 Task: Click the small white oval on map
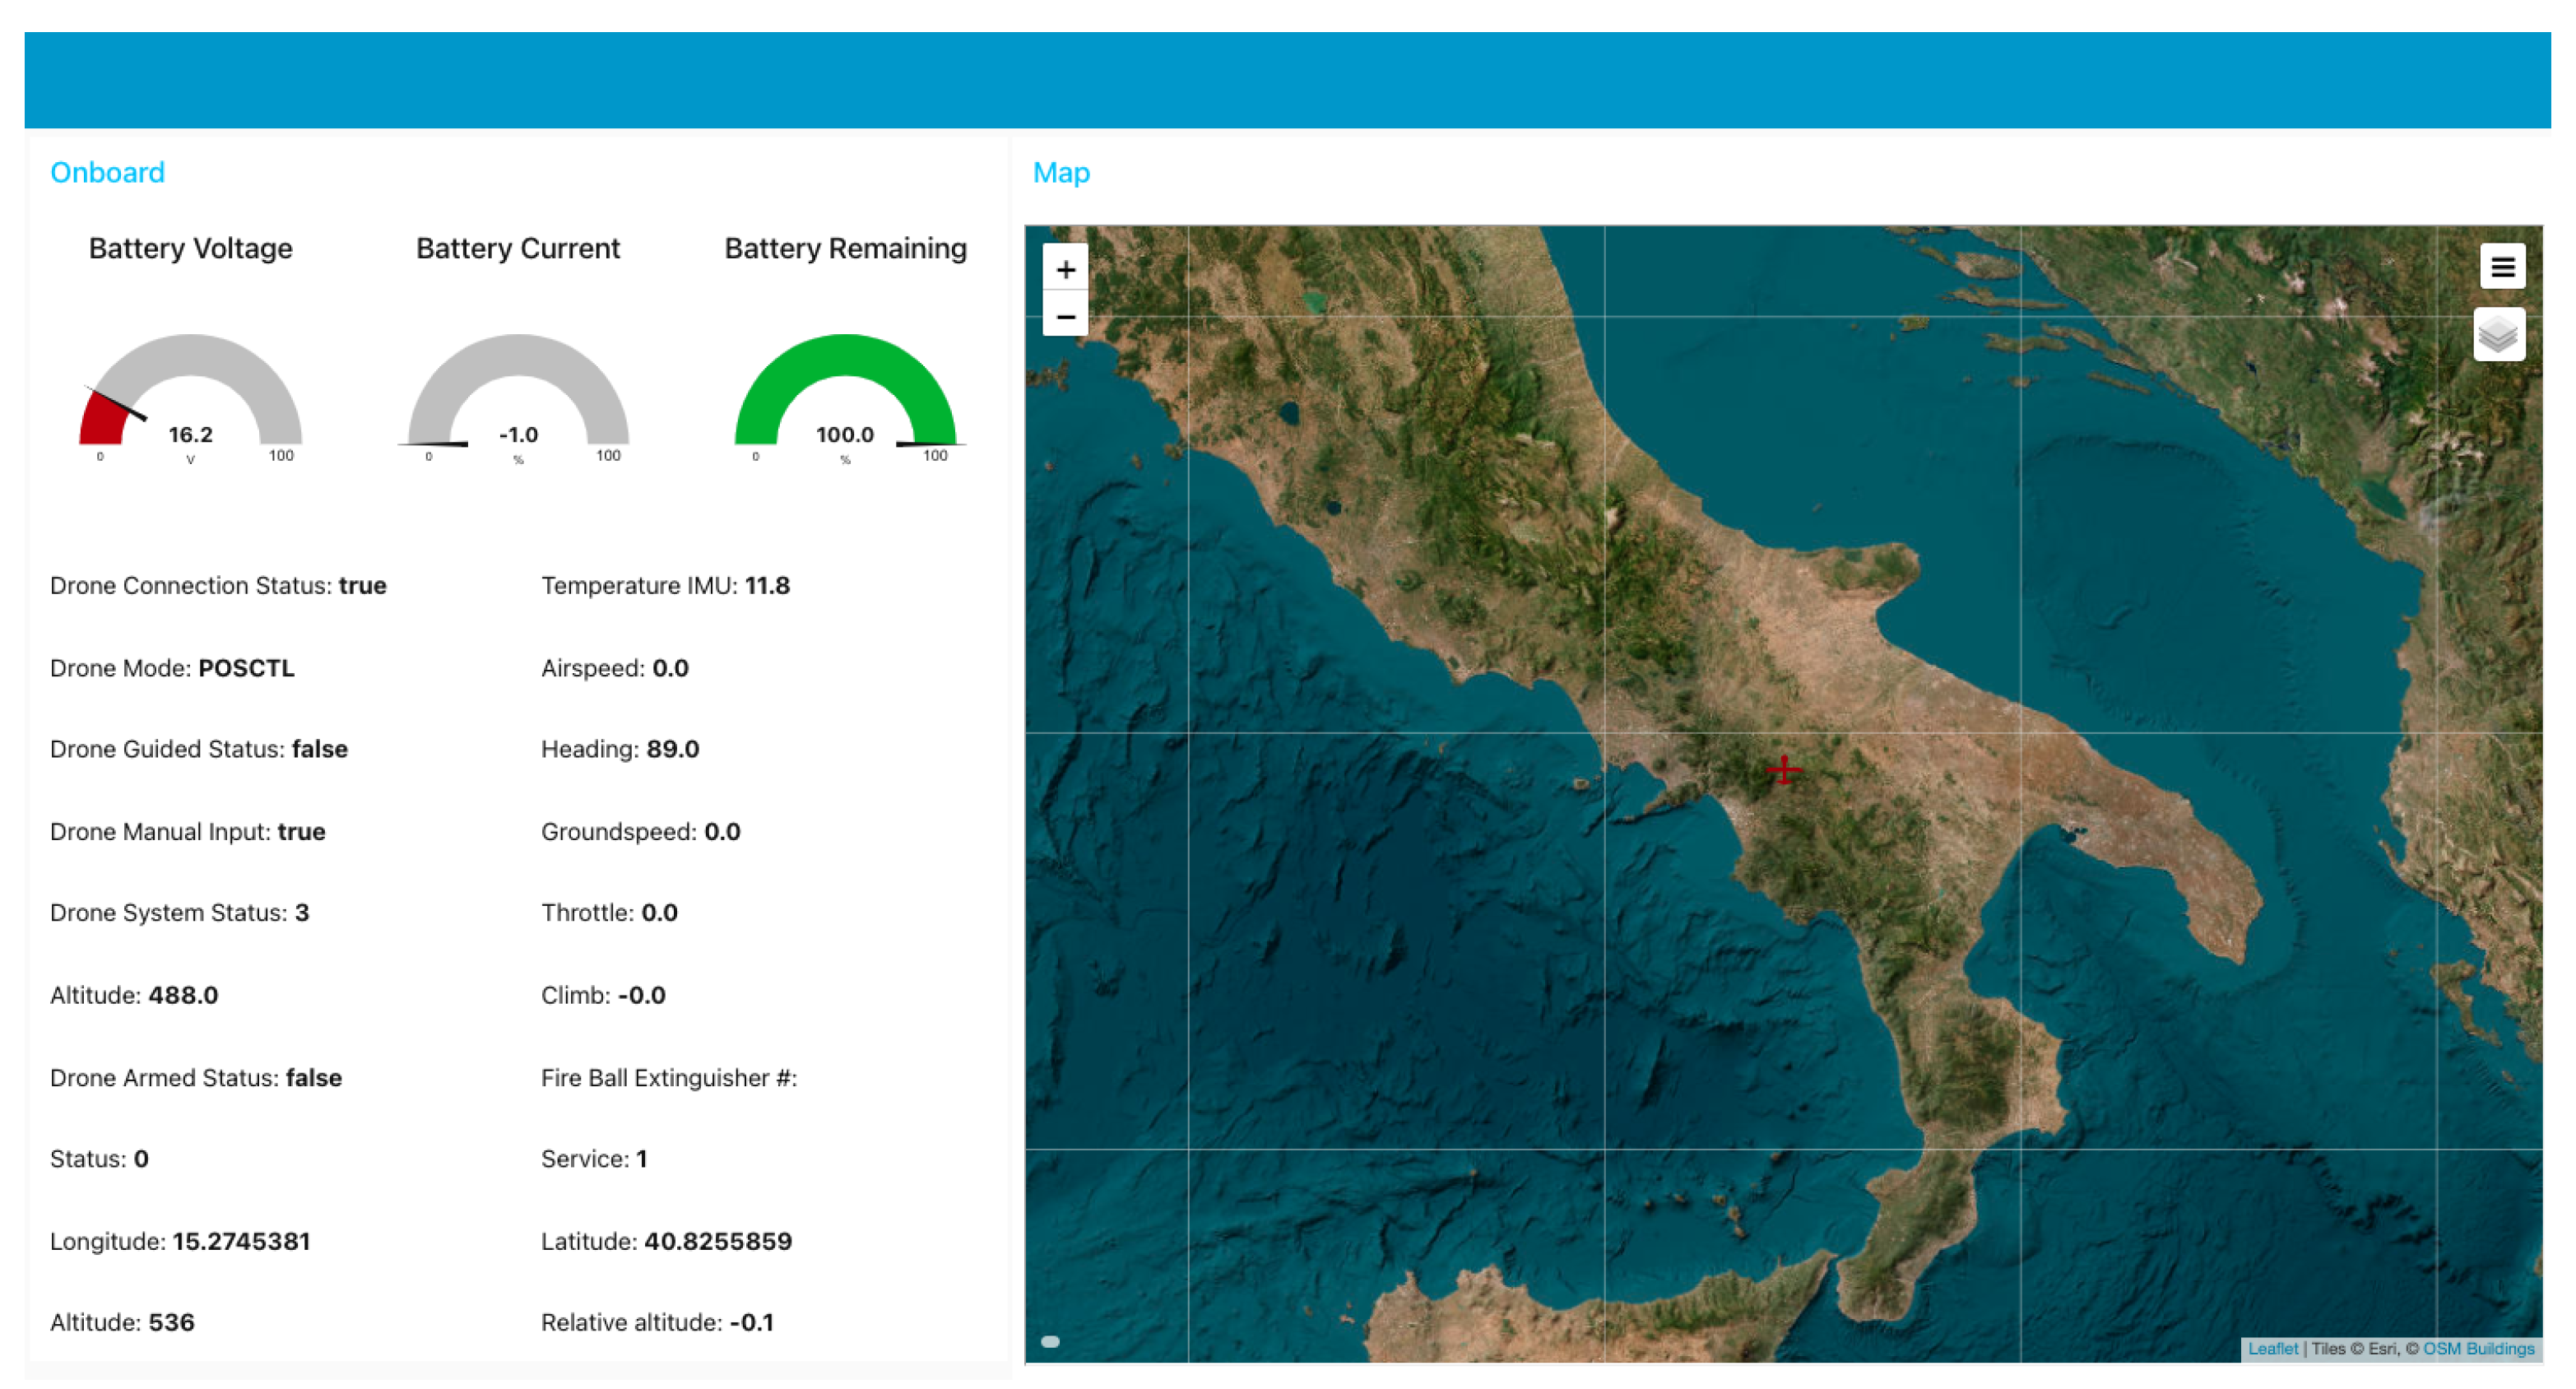1050,1341
